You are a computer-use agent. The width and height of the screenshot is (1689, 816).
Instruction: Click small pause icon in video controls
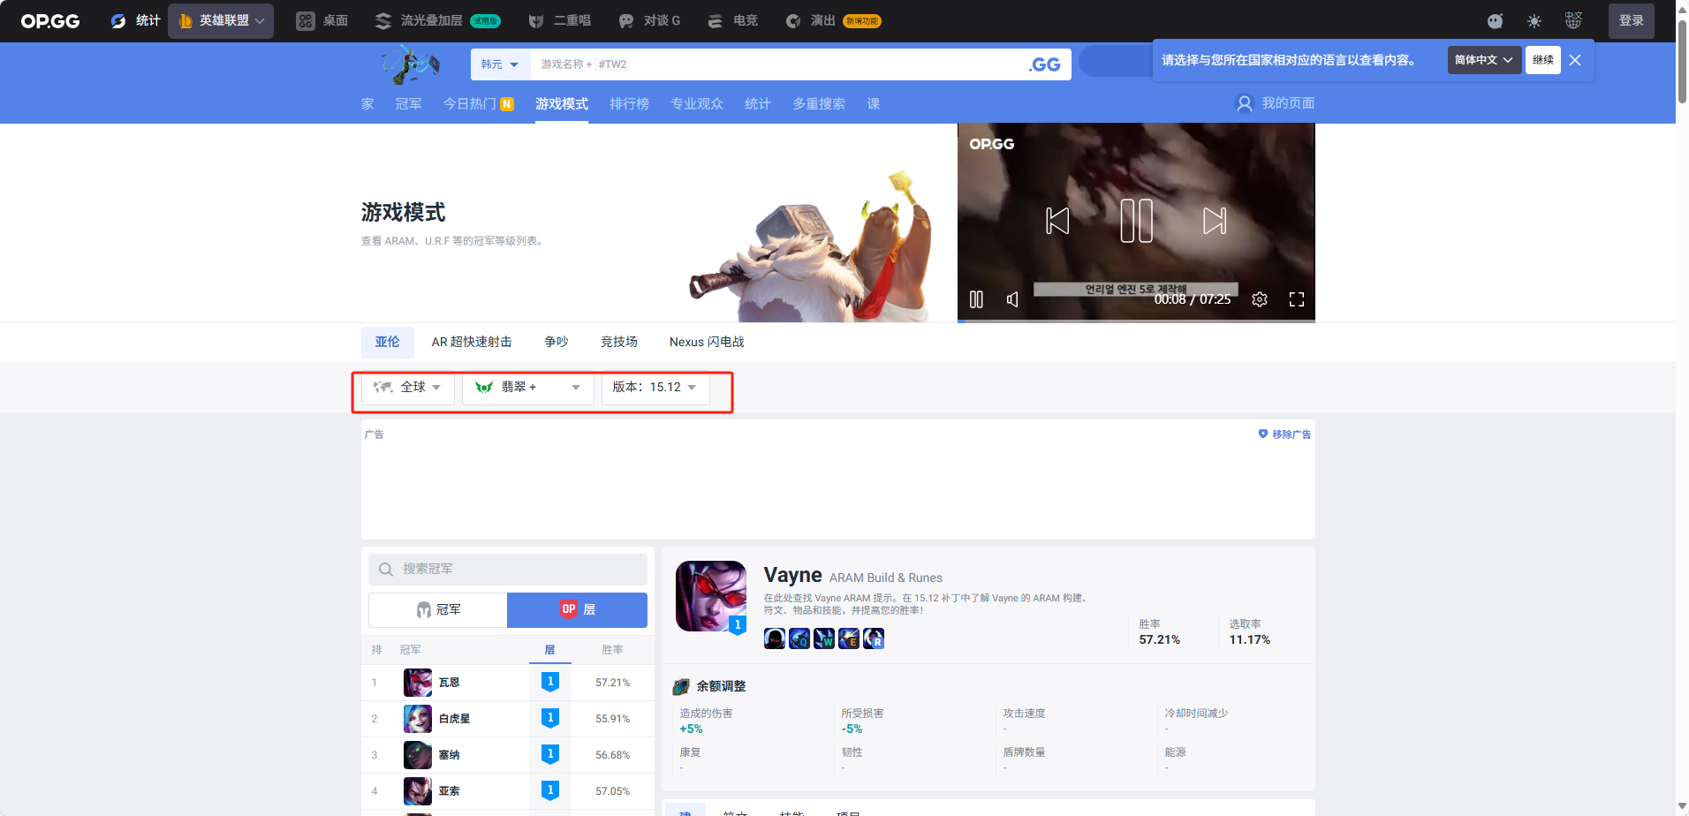[976, 299]
